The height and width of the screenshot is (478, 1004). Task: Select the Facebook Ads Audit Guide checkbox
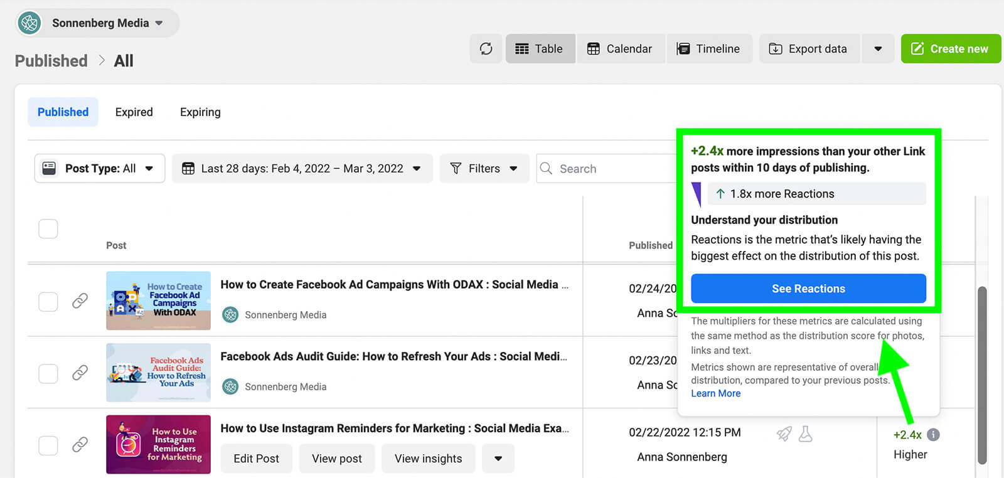[x=48, y=374]
